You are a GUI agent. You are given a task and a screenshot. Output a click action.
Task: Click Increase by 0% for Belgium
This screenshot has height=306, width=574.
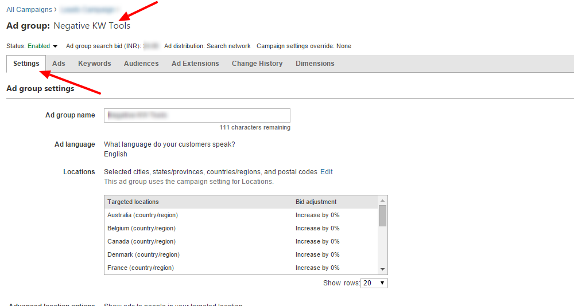click(x=317, y=228)
